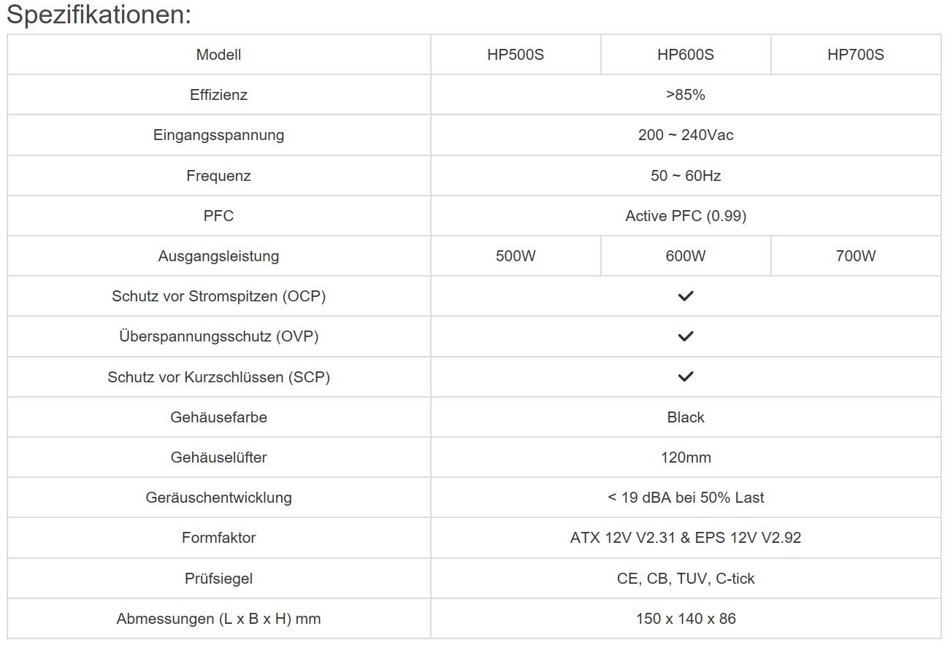This screenshot has width=950, height=645.
Task: Click the 700W output power cell
Action: (x=855, y=256)
